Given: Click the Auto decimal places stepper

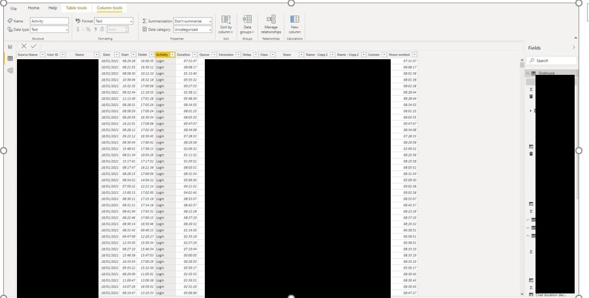Looking at the screenshot, I should [x=117, y=29].
